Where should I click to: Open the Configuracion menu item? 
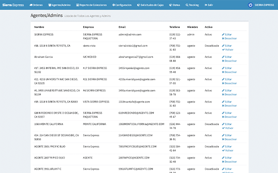(x=122, y=5)
